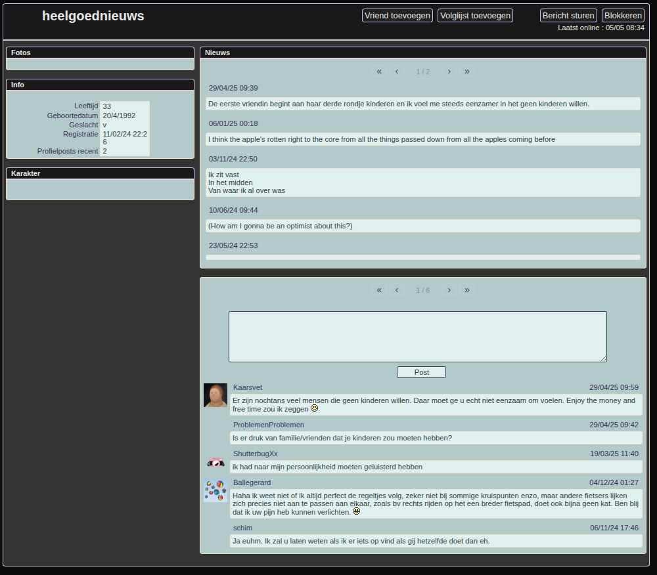
Task: Select the Karakter panel header
Action: (x=100, y=173)
